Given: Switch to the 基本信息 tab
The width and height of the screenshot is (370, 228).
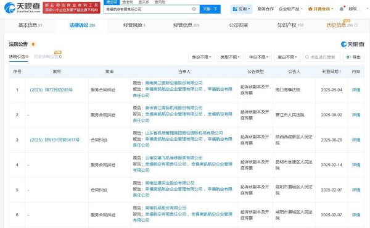Looking at the screenshot, I should click(30, 25).
